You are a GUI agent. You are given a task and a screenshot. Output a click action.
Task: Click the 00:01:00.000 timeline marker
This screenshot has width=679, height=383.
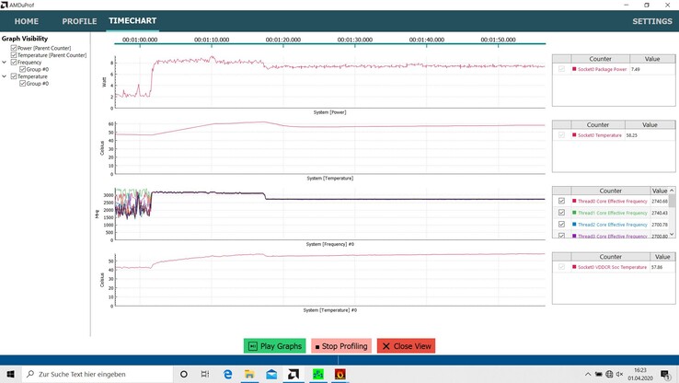(140, 40)
